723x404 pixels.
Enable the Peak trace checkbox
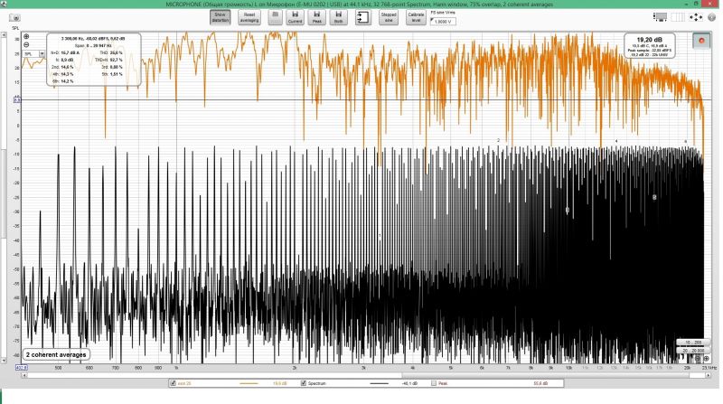coord(432,384)
